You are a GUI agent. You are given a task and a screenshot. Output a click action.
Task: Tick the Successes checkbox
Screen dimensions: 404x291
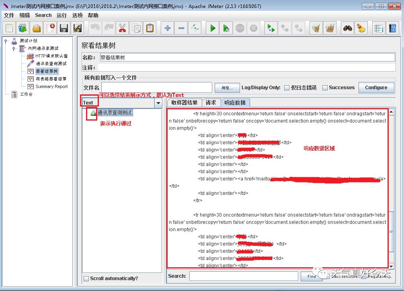coord(325,88)
